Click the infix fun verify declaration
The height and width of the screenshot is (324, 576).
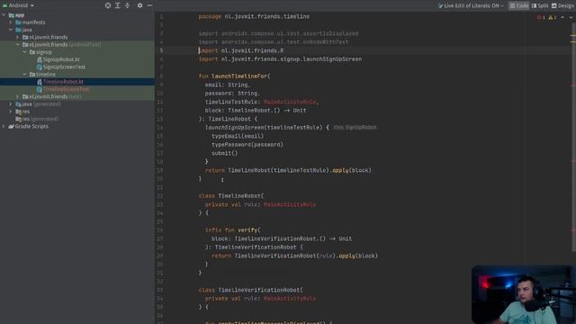232,230
